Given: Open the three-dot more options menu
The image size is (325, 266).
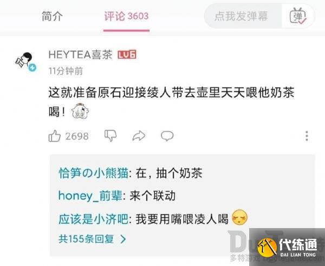Looking at the screenshot, I should 307,136.
